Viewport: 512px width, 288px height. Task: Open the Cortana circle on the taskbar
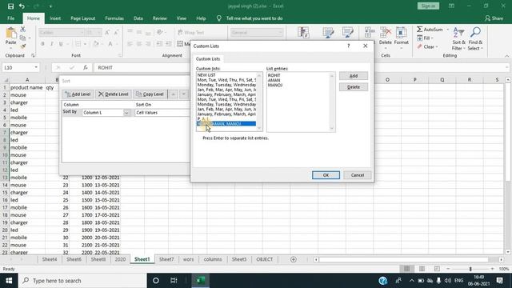(156, 281)
